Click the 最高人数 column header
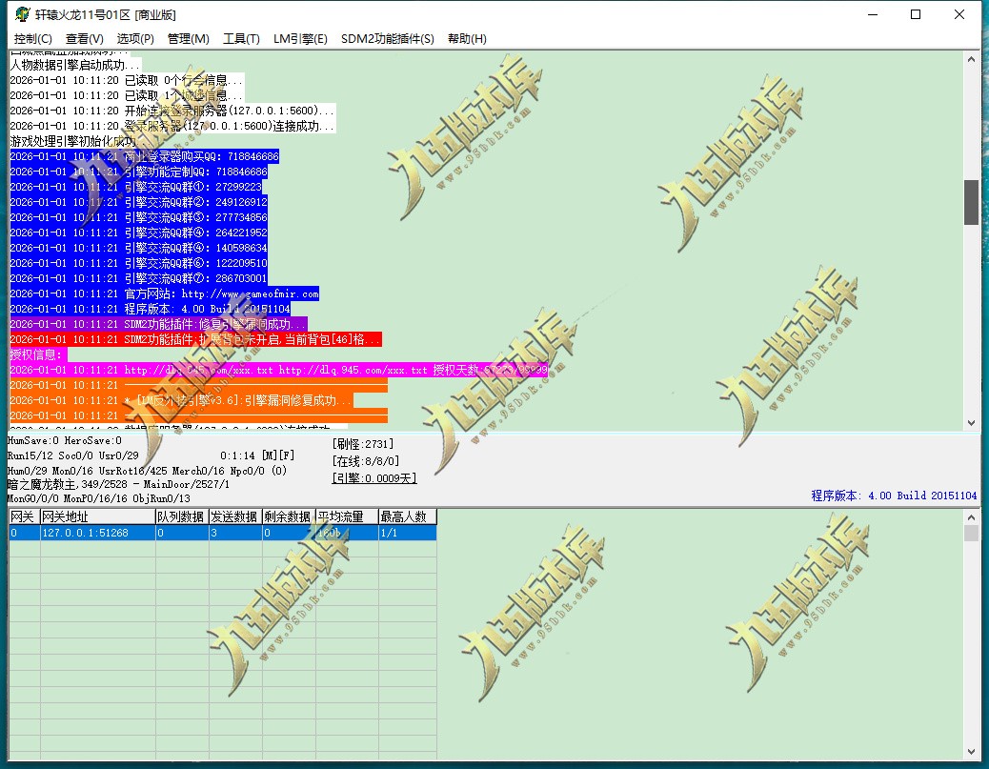 click(408, 516)
